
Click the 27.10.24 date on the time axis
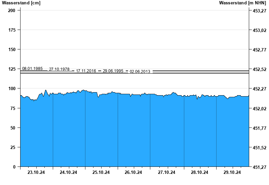tap(166, 173)
